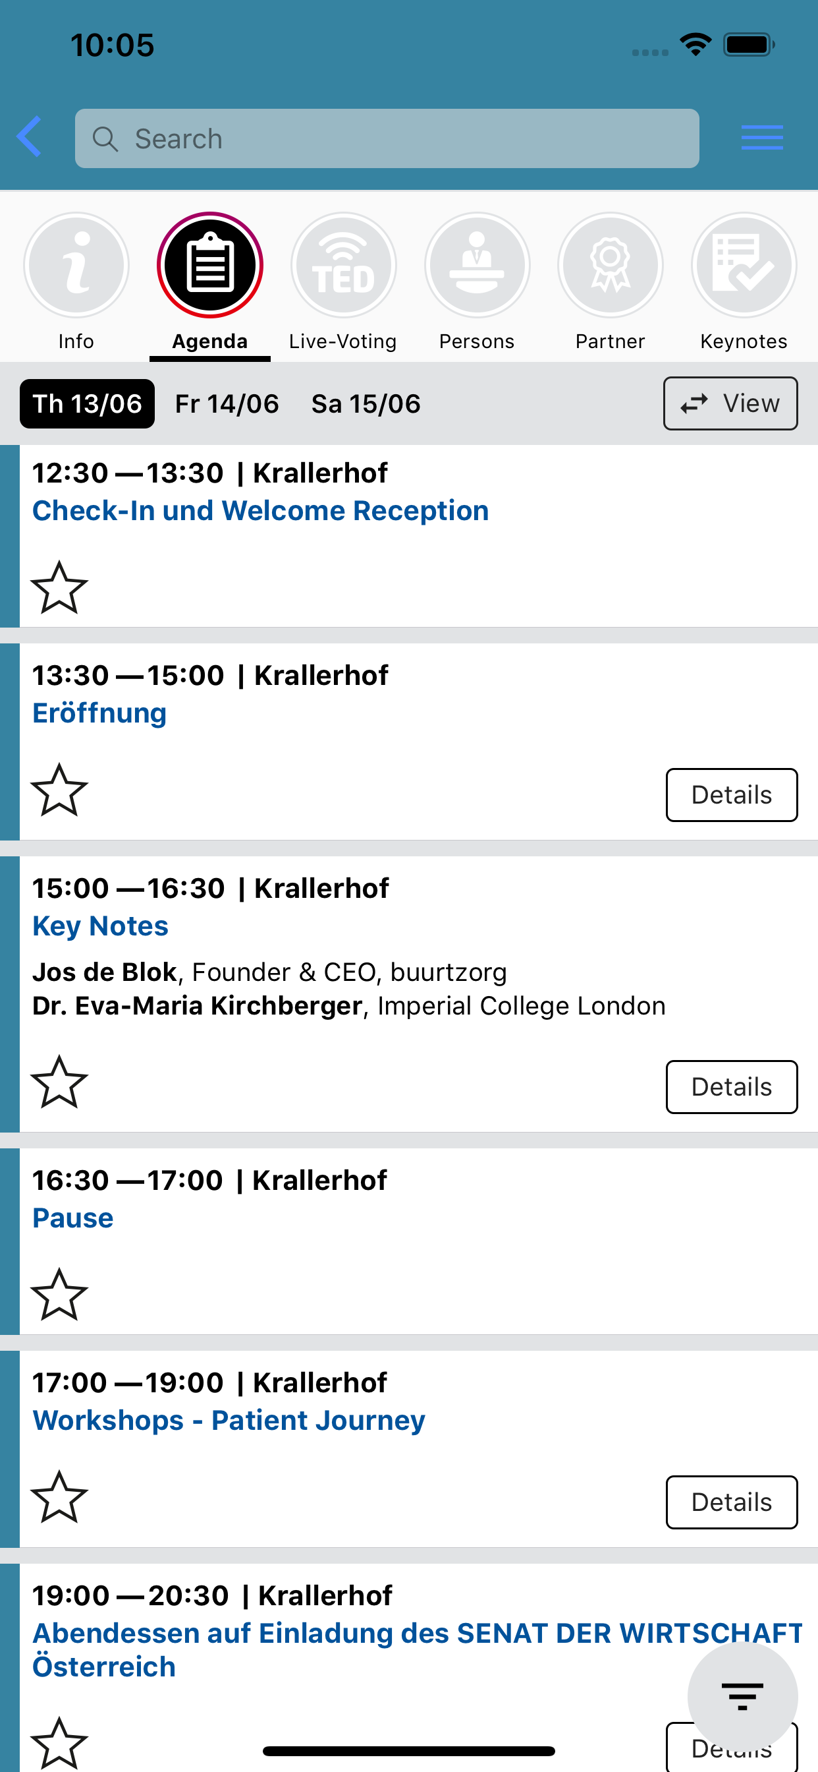Tap the floating filter button

742,1696
